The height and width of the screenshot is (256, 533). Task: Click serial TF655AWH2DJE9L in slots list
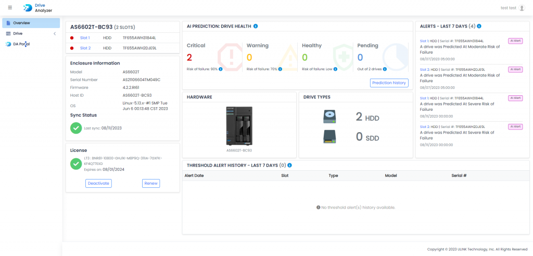coord(139,48)
